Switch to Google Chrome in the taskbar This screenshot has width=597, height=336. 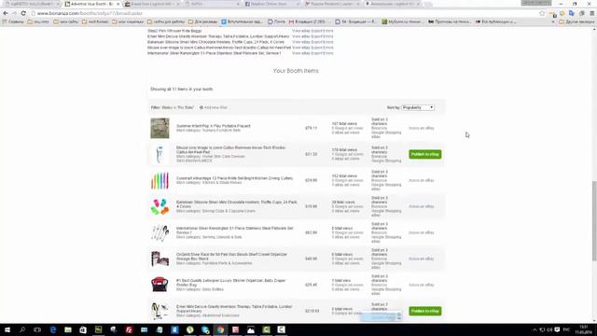(220, 329)
